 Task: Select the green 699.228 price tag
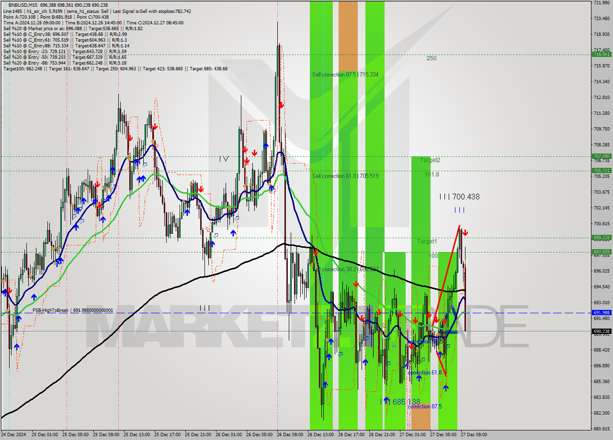pyautogui.click(x=602, y=237)
